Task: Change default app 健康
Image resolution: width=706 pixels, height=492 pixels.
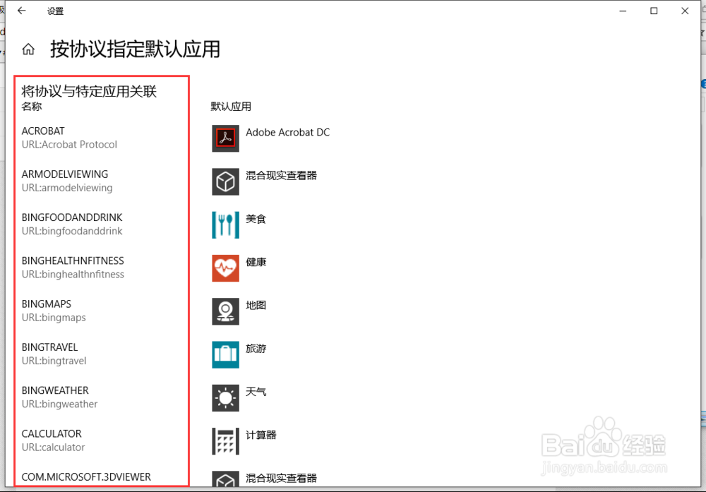Action: (x=256, y=262)
